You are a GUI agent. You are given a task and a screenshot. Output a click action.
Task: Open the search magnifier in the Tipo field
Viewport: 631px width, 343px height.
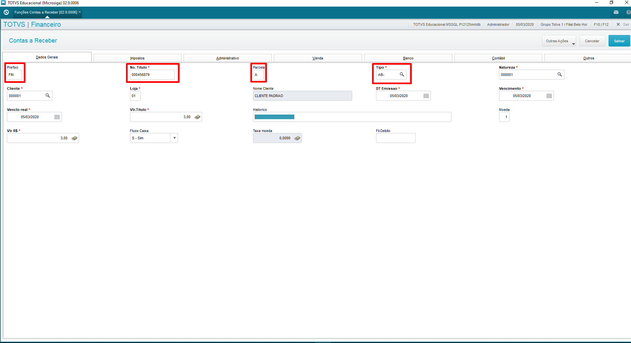pyautogui.click(x=402, y=75)
